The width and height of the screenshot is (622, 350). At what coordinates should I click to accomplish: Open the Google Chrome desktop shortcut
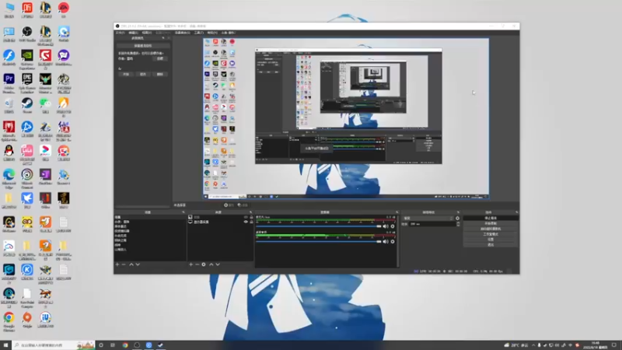click(x=9, y=320)
